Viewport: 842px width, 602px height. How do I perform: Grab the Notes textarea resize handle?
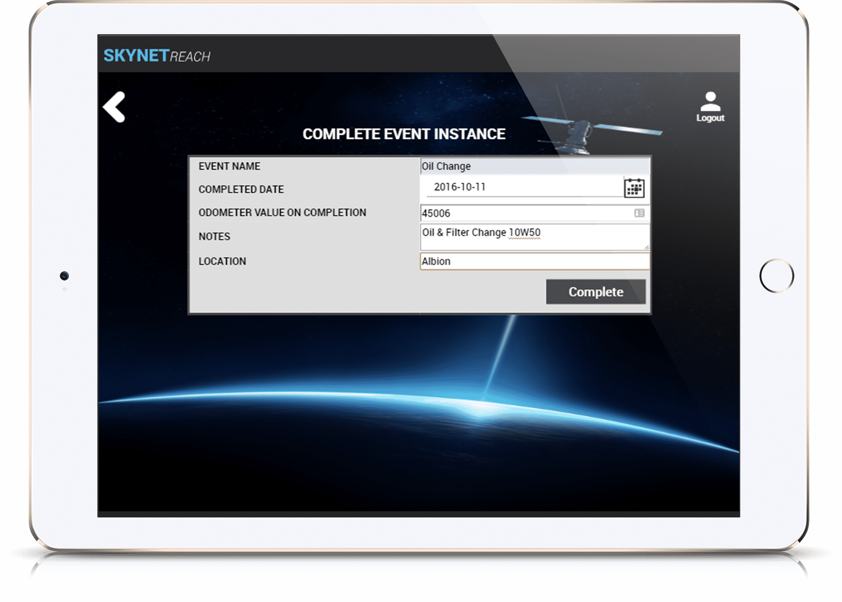coord(646,247)
